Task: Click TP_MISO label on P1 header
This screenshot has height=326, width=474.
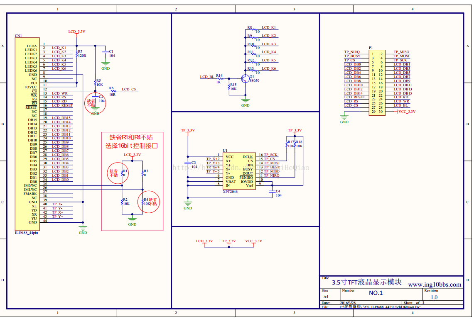Action: click(401, 52)
